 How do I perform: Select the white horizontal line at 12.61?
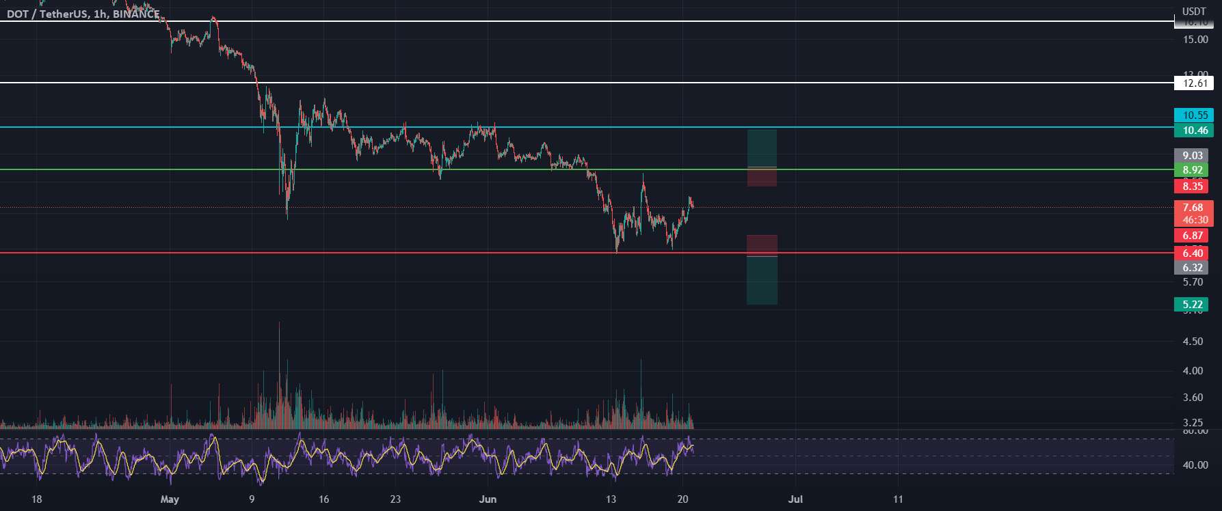click(587, 83)
